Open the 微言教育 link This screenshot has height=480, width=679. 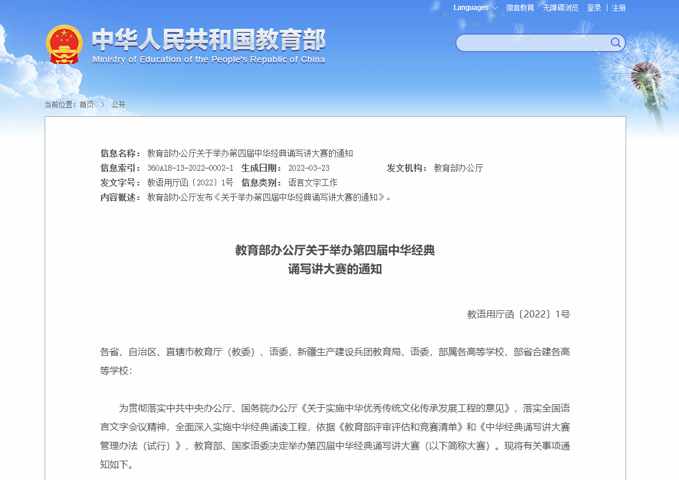click(520, 8)
